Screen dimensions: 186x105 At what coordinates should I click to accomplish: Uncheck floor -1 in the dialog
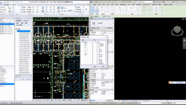pos(85,44)
